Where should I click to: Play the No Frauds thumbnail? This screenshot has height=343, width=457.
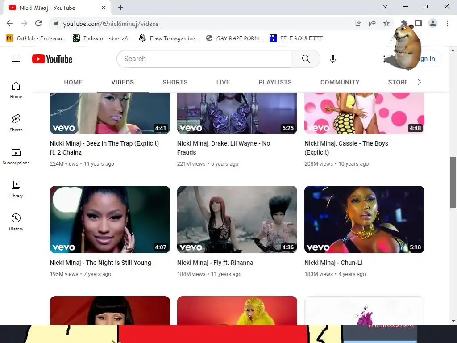(x=237, y=113)
